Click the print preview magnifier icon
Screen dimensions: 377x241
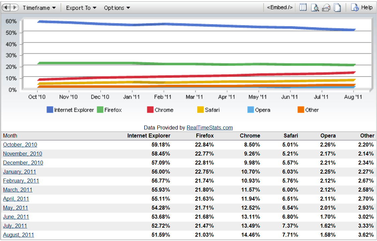coord(314,7)
